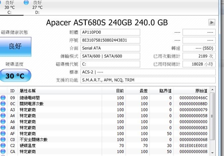
Task: Click the next disk arrow button
Action: tap(212, 23)
